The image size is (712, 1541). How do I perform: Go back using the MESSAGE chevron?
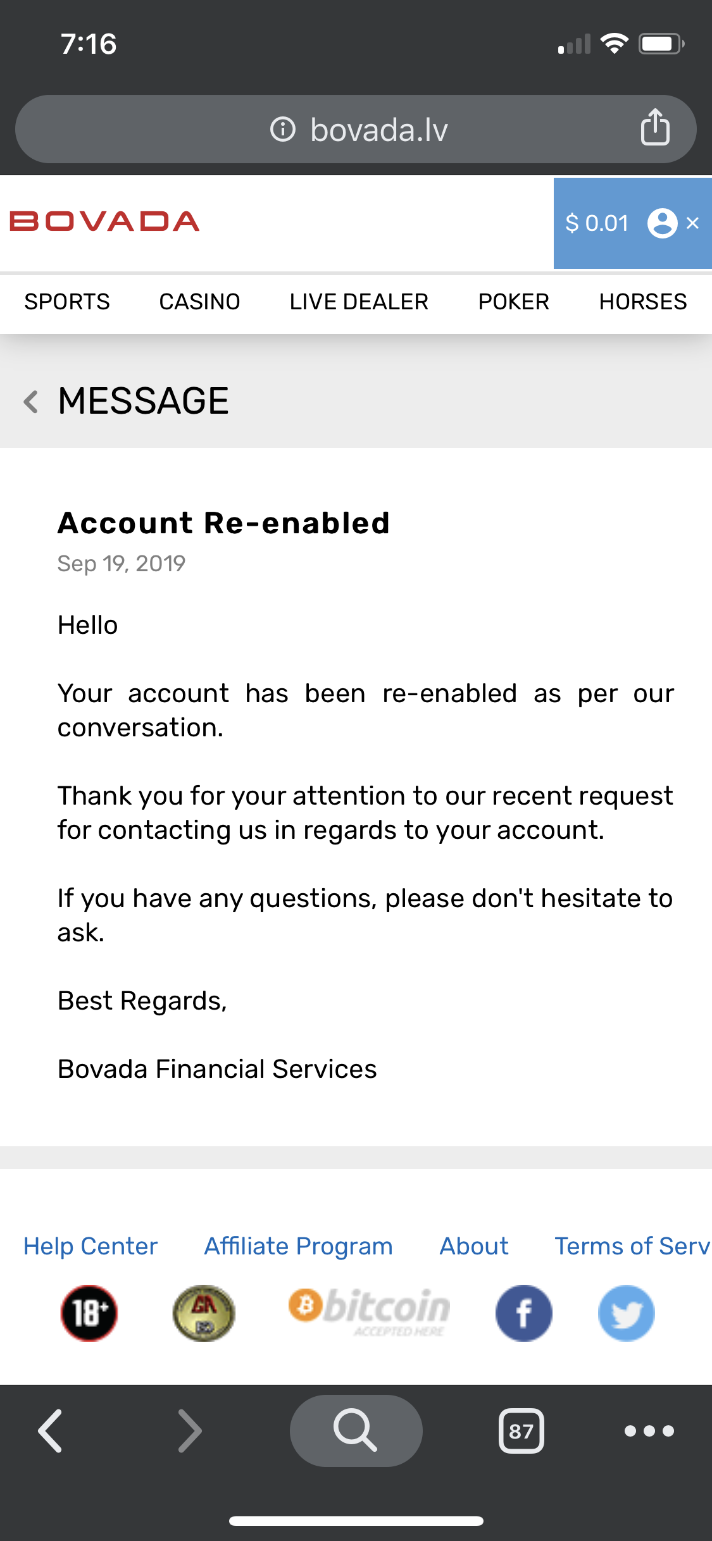tap(30, 401)
